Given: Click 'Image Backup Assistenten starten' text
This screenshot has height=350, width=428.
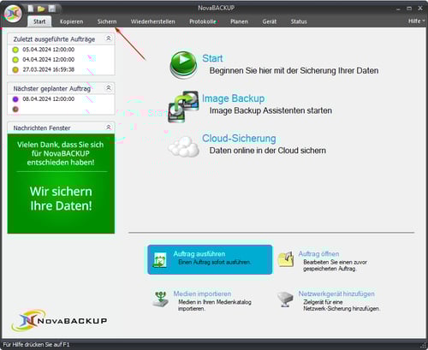Looking at the screenshot, I should (x=270, y=110).
